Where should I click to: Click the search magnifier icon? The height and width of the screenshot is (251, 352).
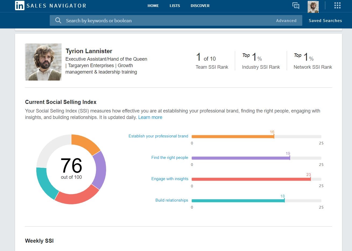(58, 20)
